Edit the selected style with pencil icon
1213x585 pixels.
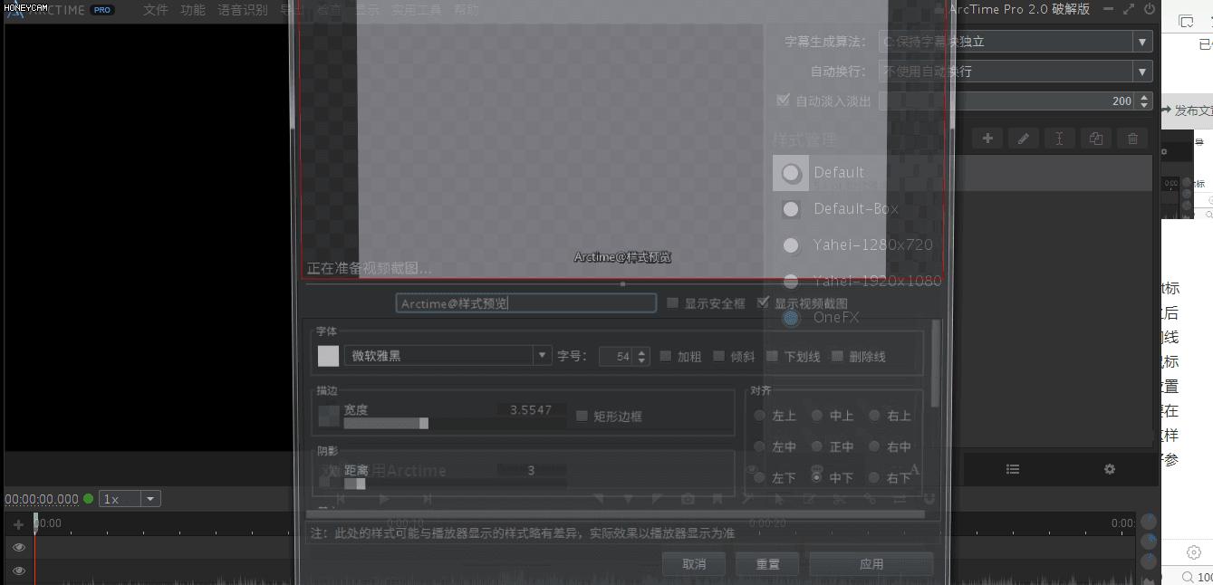1023,138
